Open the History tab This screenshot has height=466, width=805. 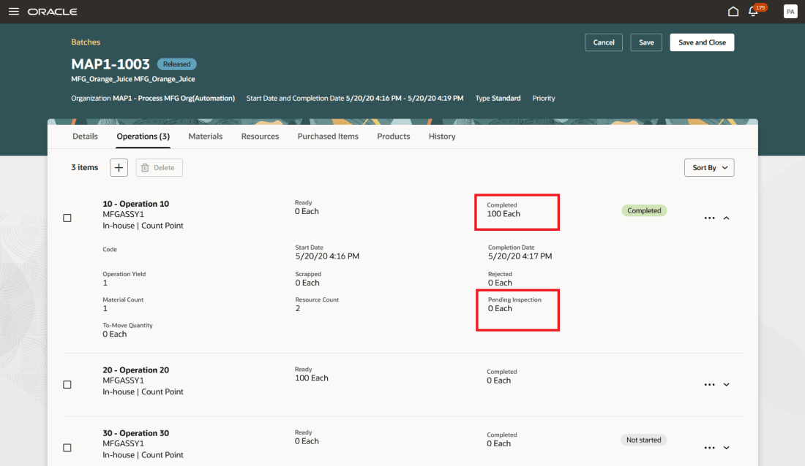442,137
